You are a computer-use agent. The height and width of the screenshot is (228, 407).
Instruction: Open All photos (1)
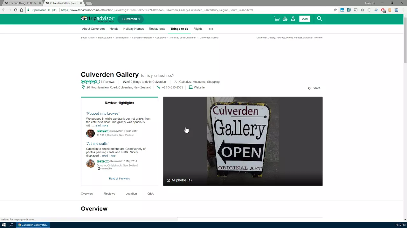coord(179,180)
